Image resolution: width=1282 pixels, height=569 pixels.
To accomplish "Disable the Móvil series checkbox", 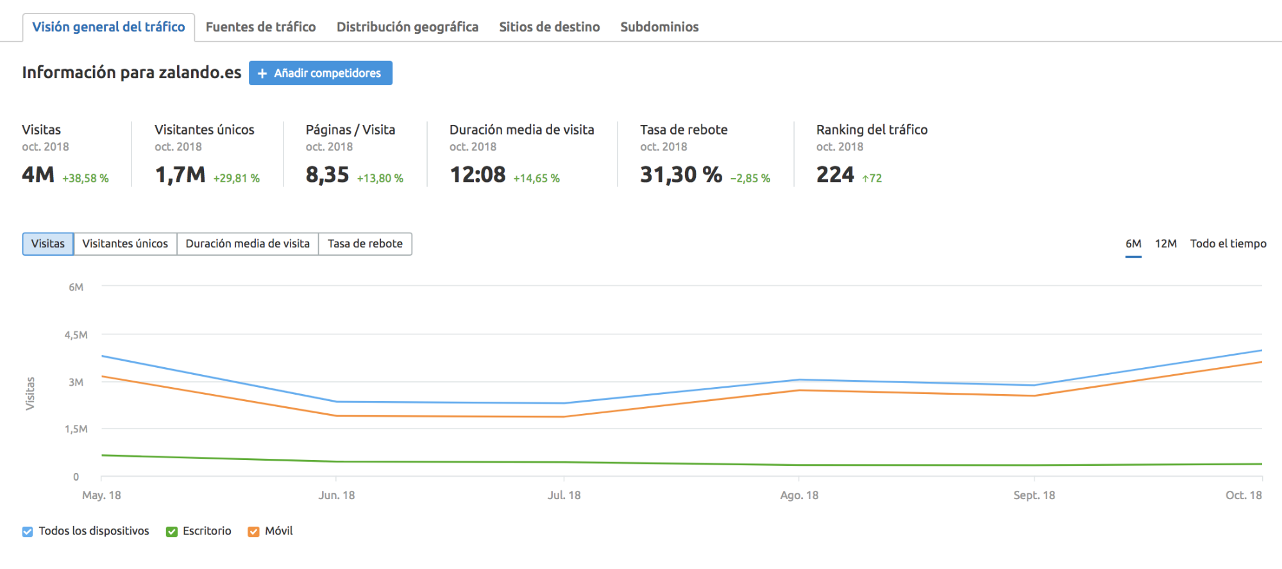I will (253, 532).
